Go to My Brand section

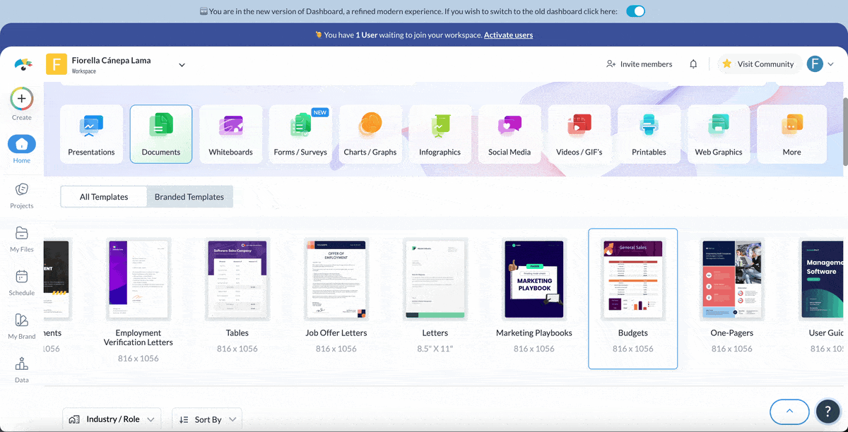click(x=22, y=320)
